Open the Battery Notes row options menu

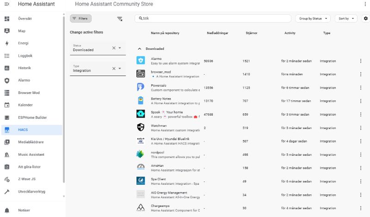pos(361,101)
